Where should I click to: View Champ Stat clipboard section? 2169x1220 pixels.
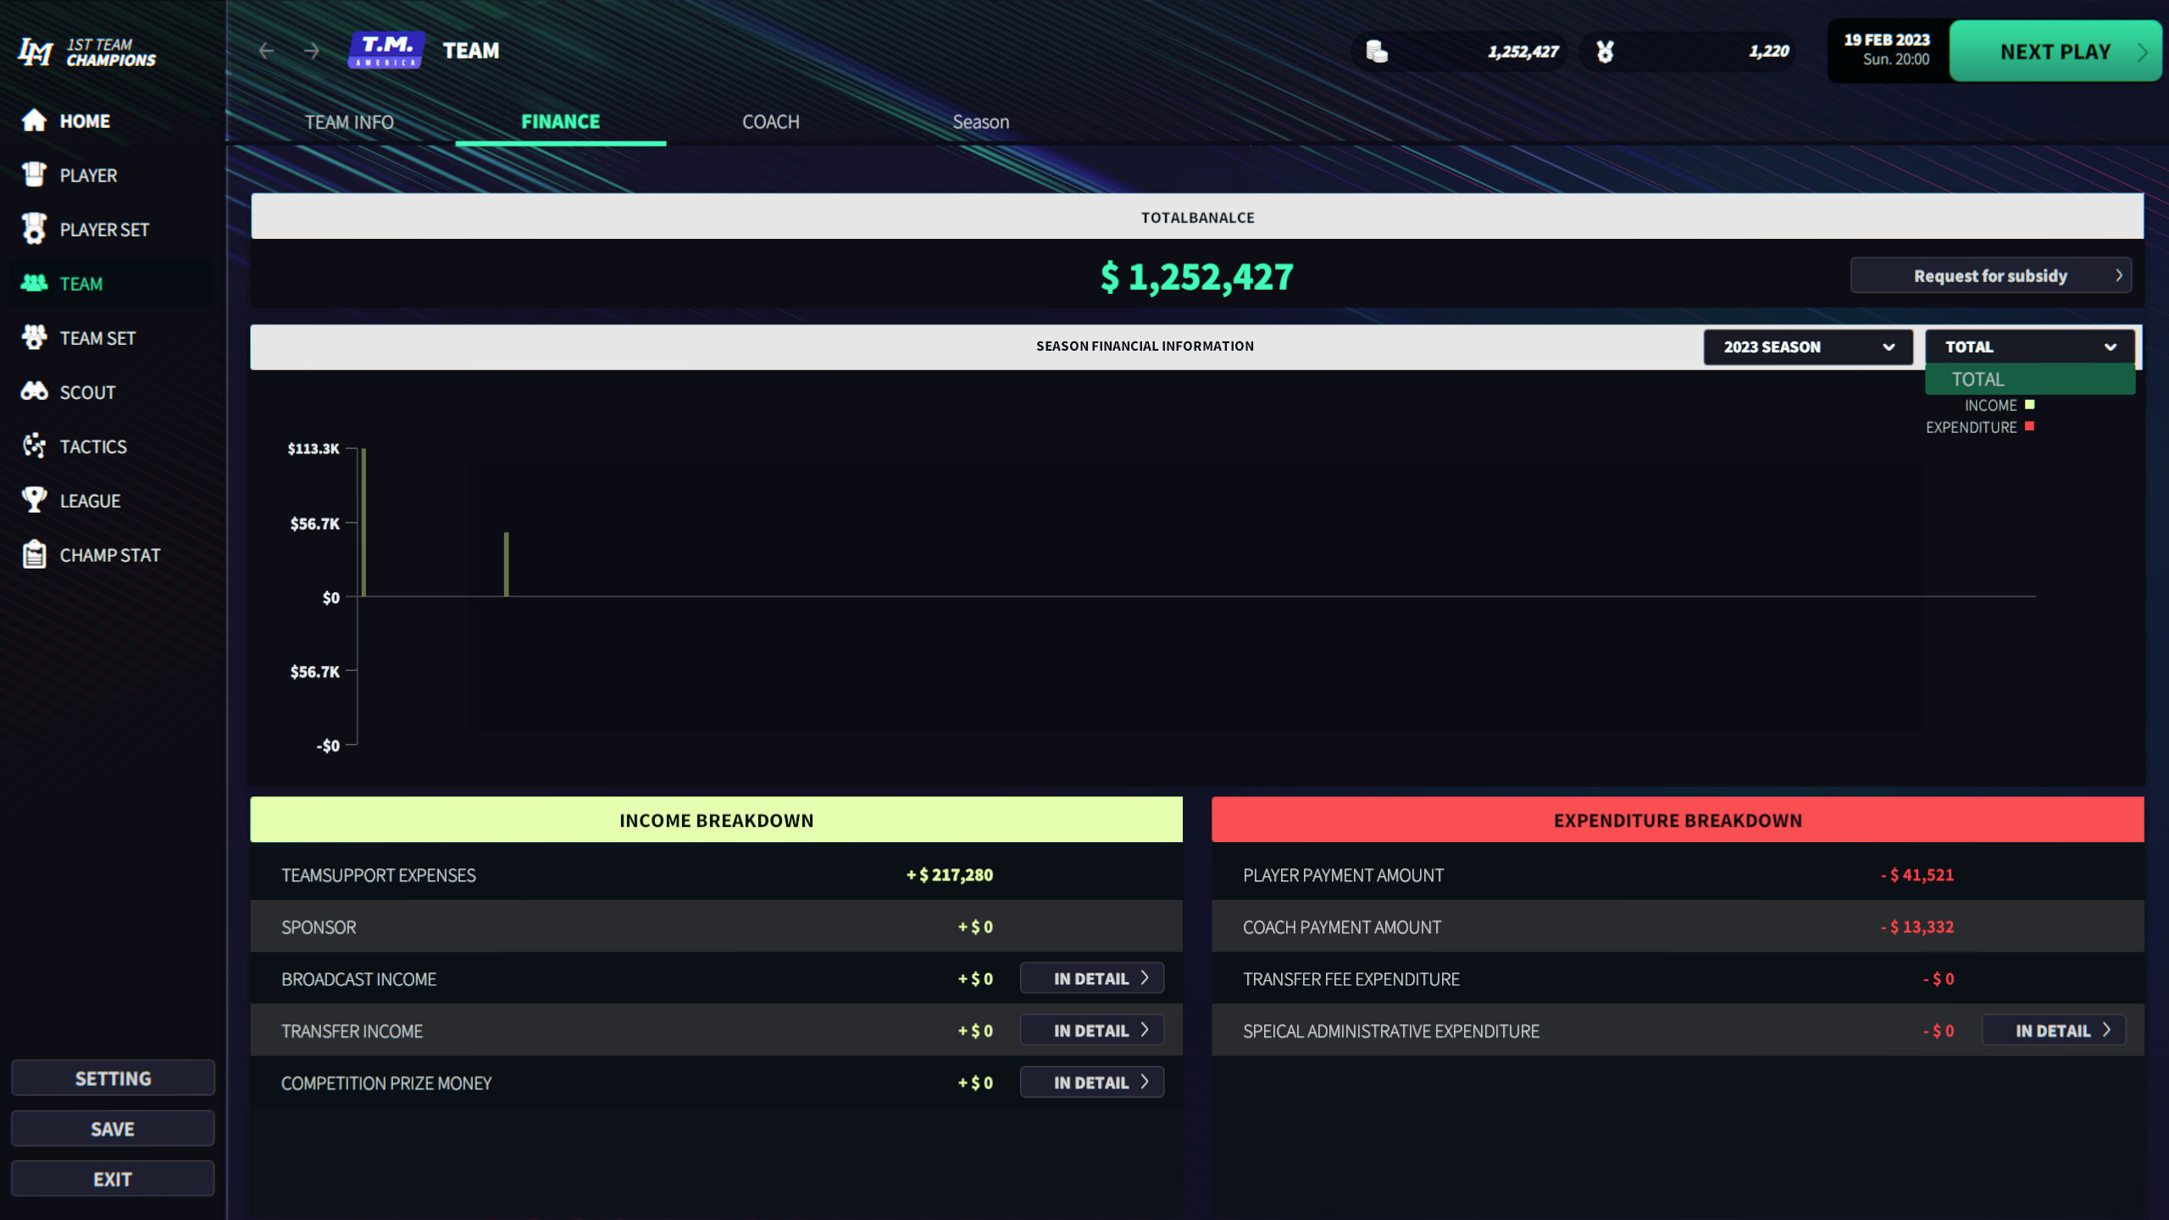(109, 554)
